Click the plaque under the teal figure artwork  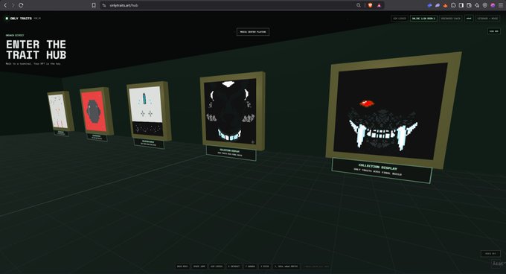point(149,143)
